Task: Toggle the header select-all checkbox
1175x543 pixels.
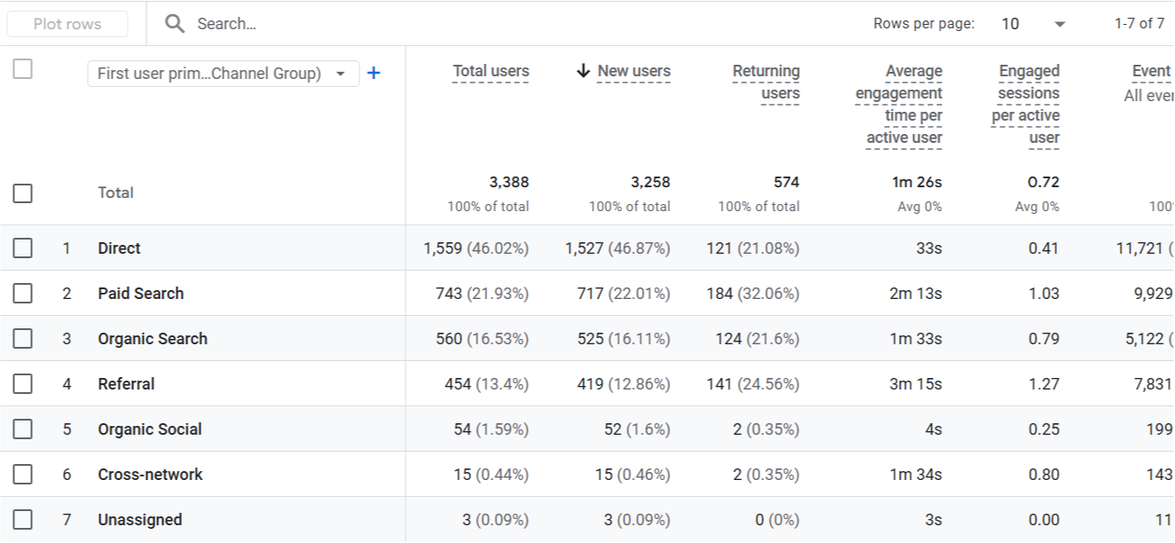Action: tap(23, 69)
